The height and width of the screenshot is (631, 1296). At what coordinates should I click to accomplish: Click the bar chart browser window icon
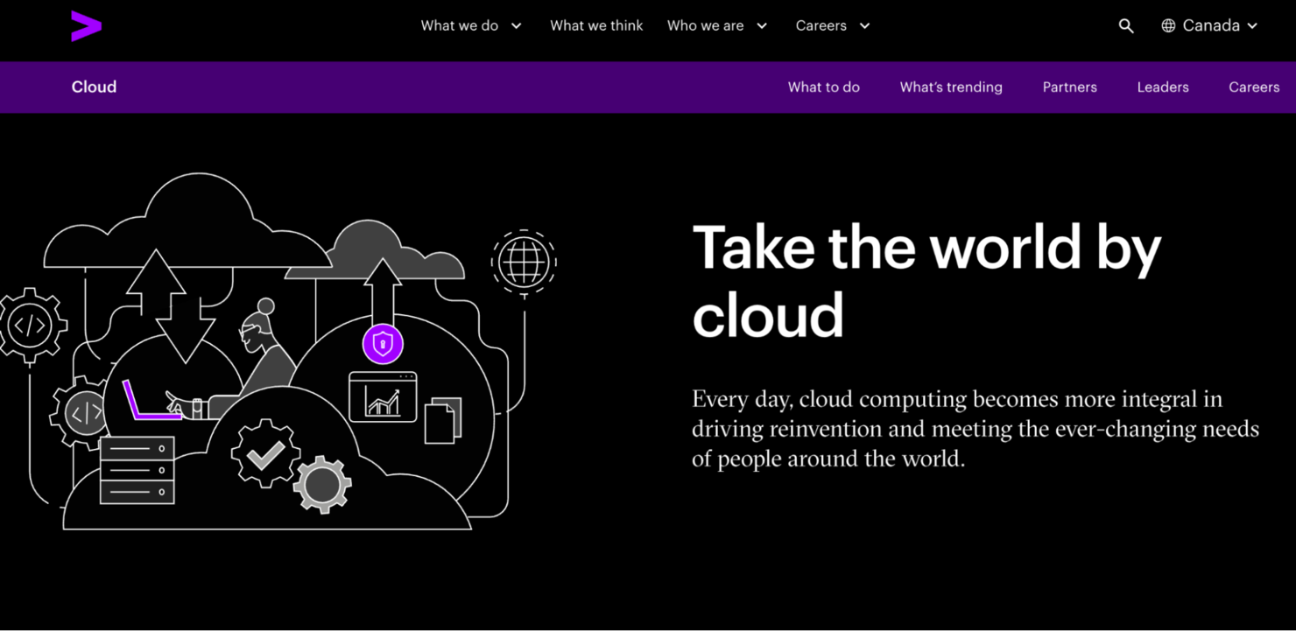(383, 399)
